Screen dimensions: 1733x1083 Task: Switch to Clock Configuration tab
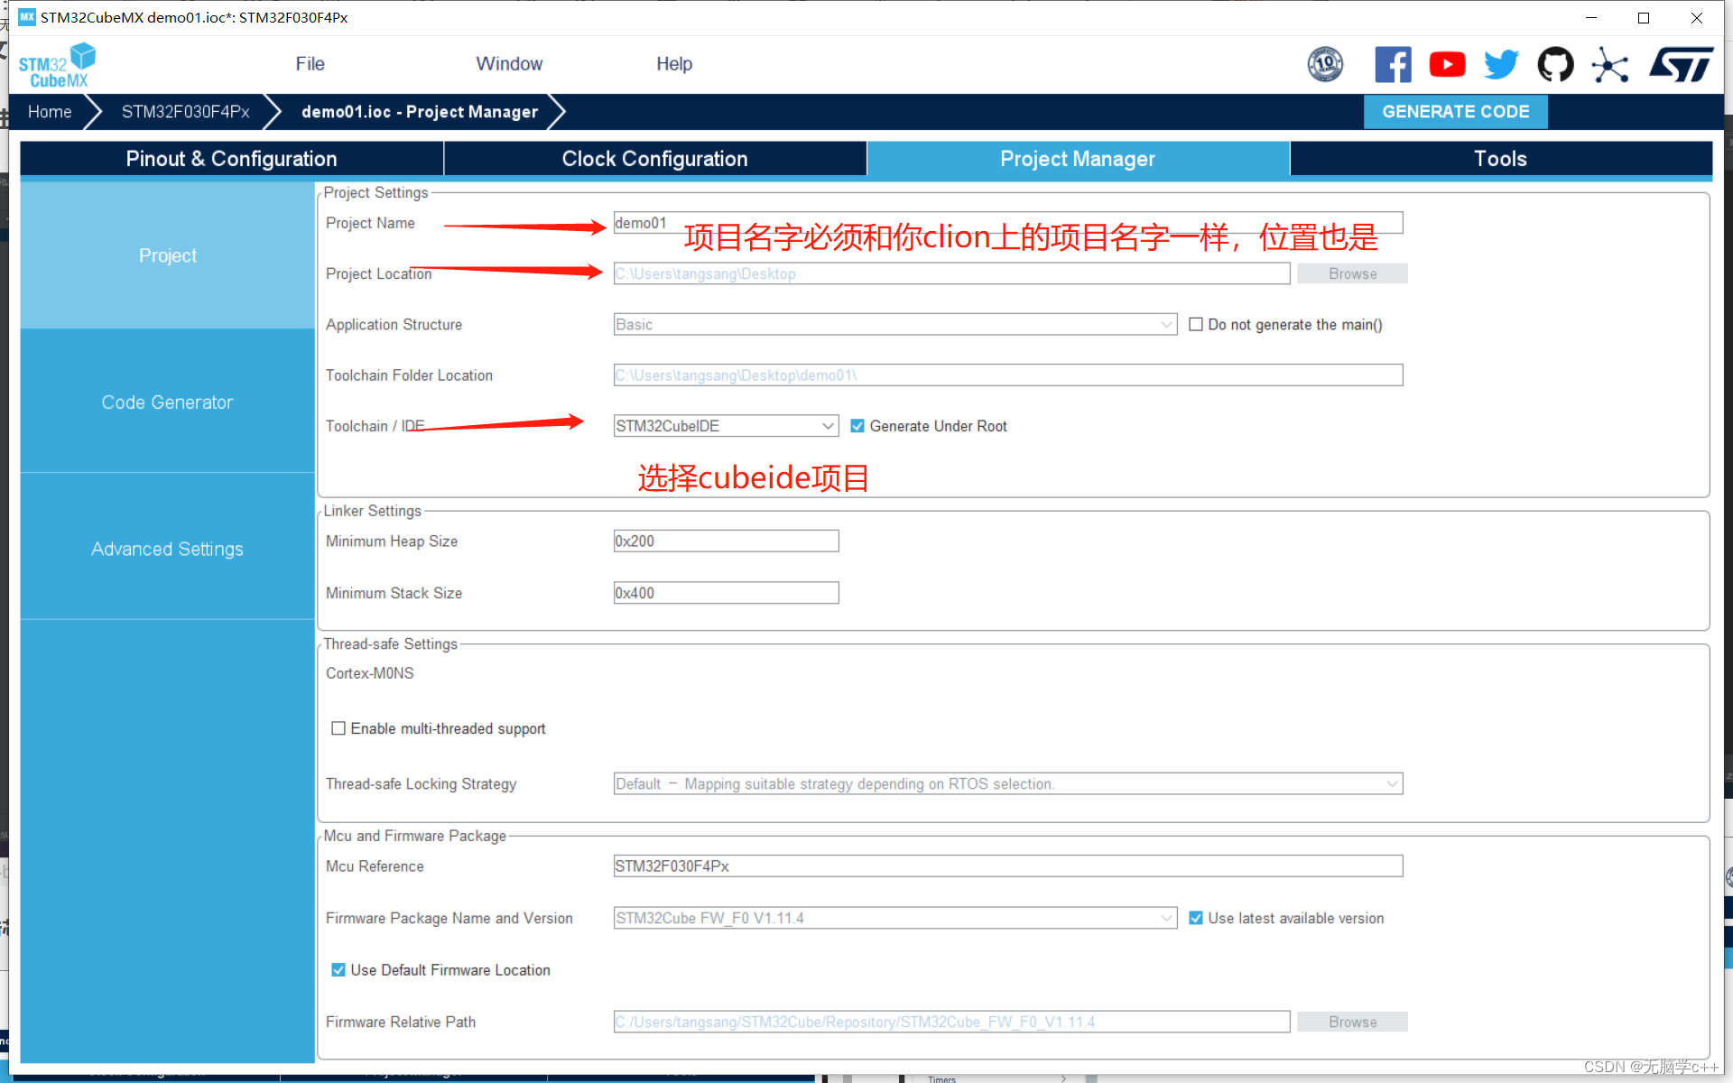point(654,159)
